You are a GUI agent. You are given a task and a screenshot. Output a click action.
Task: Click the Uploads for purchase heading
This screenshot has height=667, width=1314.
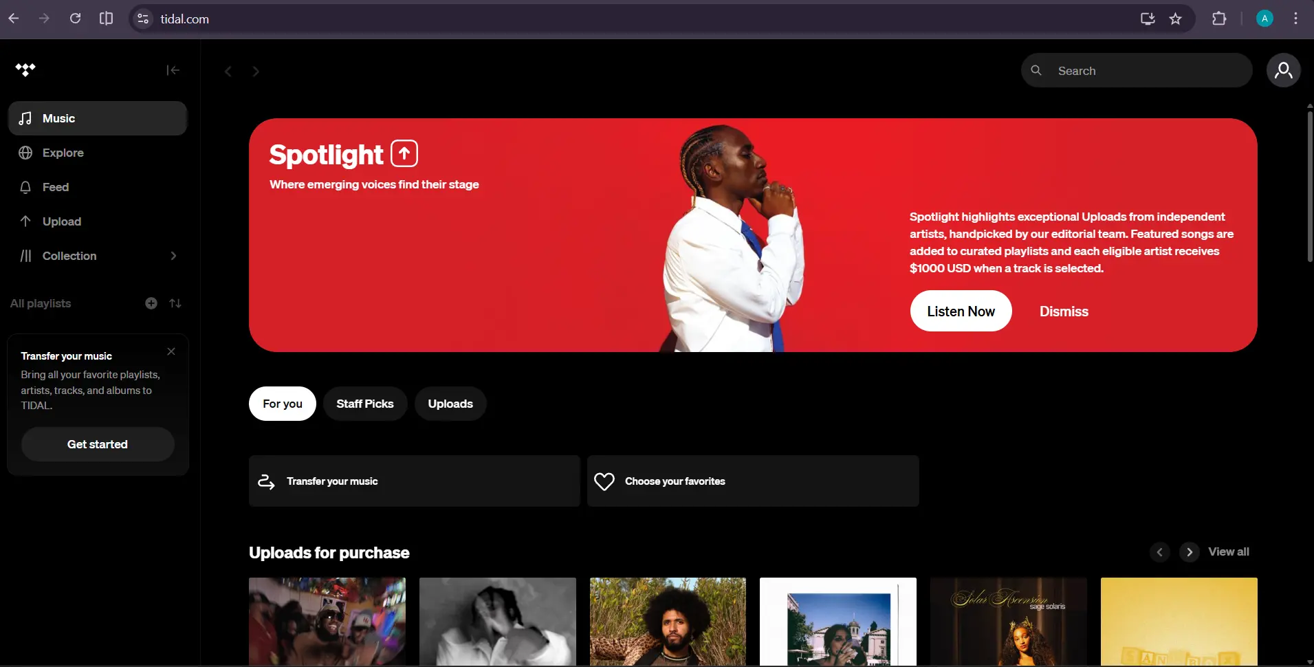(329, 553)
